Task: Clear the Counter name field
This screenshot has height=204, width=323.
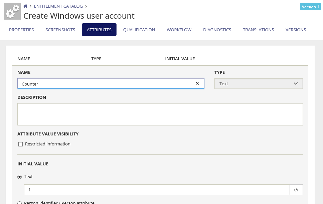Action: (197, 84)
